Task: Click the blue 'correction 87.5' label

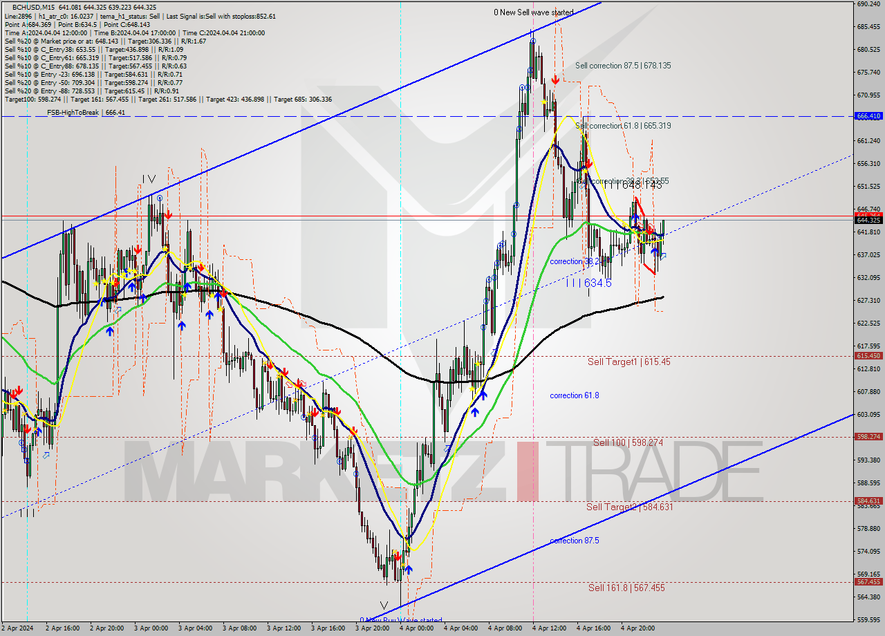Action: (x=575, y=541)
